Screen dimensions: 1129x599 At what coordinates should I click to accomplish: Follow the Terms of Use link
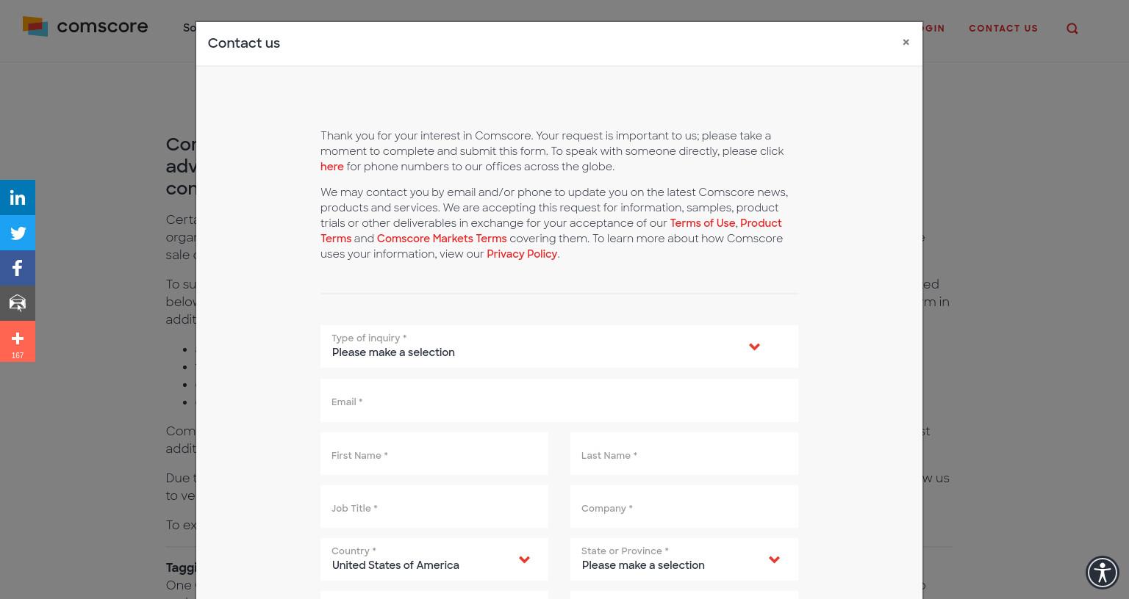point(702,223)
